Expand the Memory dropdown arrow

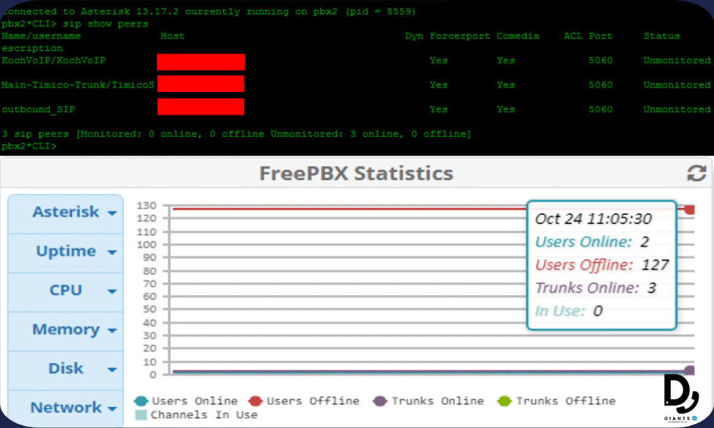pyautogui.click(x=112, y=330)
